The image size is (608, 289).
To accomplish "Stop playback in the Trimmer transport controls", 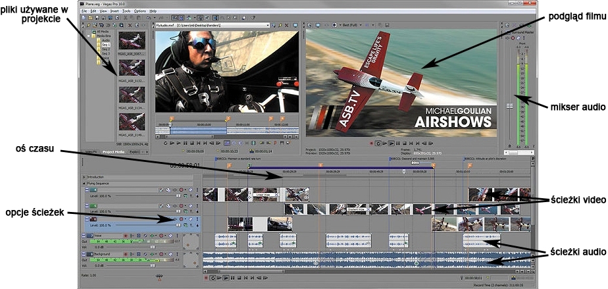I will point(192,143).
